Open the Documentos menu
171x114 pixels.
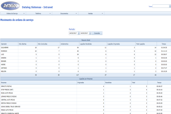(x=65, y=14)
